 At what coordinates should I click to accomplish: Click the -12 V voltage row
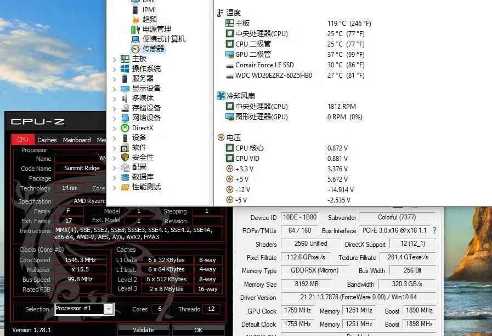[x=290, y=190]
